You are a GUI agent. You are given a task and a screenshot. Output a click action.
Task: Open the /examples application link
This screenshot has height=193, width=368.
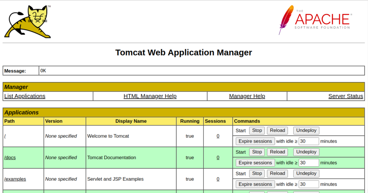[x=15, y=179]
